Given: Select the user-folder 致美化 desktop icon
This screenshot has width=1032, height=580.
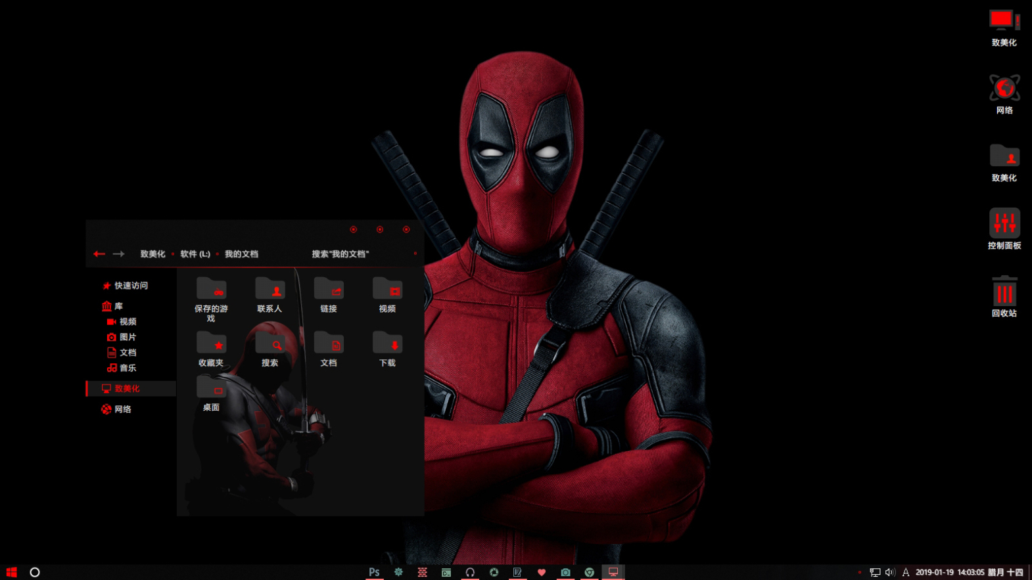Looking at the screenshot, I should [x=1004, y=163].
